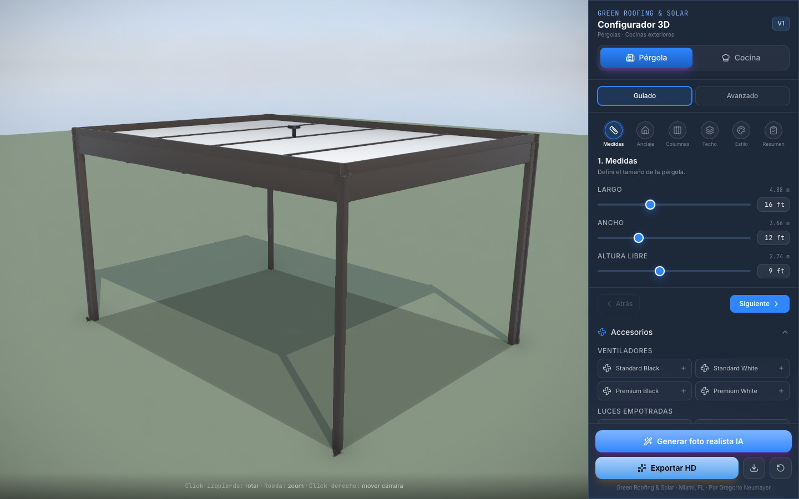The width and height of the screenshot is (799, 499).
Task: Go to the Anclaje step icon
Action: (x=645, y=131)
